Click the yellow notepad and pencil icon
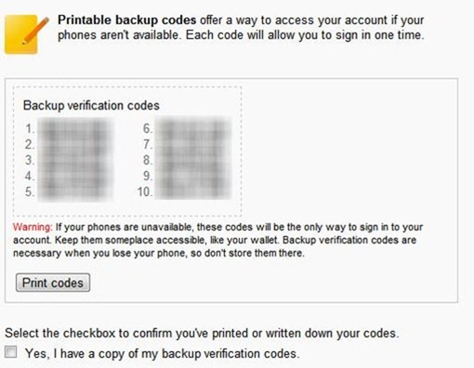The image size is (474, 368). point(26,34)
